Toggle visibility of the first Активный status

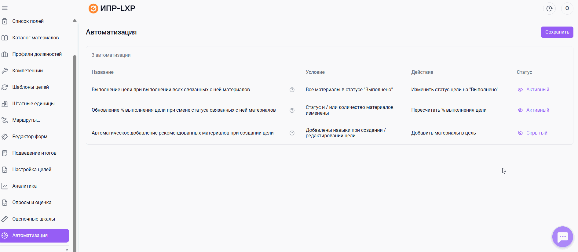pyautogui.click(x=520, y=90)
